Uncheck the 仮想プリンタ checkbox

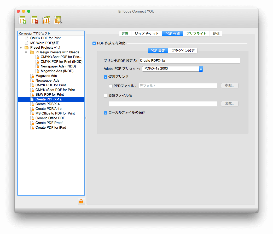(x=106, y=77)
